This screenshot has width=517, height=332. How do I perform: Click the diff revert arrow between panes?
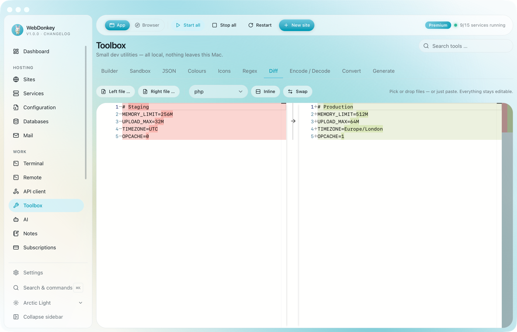[293, 121]
